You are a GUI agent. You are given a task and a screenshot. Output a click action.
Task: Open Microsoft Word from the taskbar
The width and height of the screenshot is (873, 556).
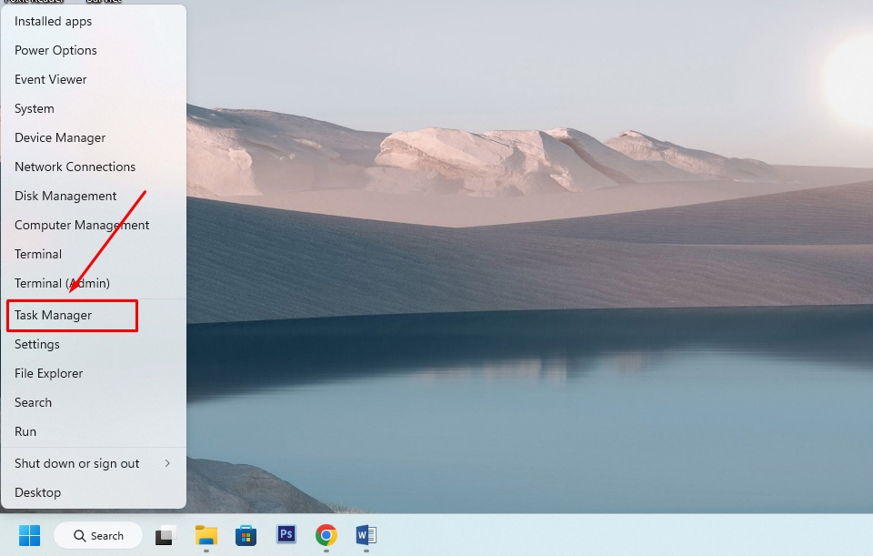(366, 536)
